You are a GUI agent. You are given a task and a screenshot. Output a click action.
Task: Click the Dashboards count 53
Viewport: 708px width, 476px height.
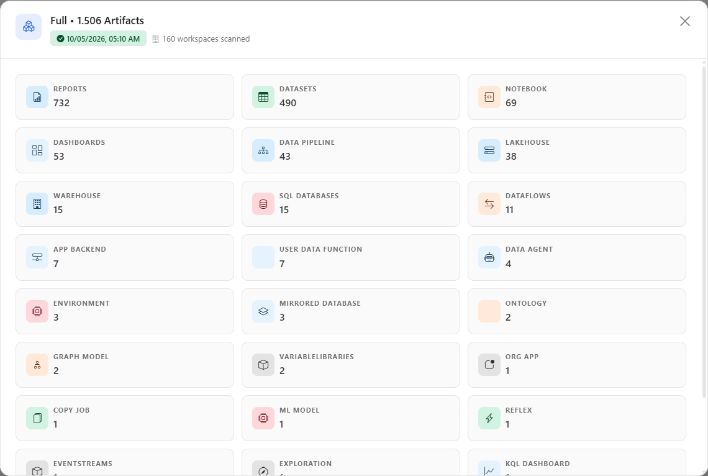(x=59, y=156)
